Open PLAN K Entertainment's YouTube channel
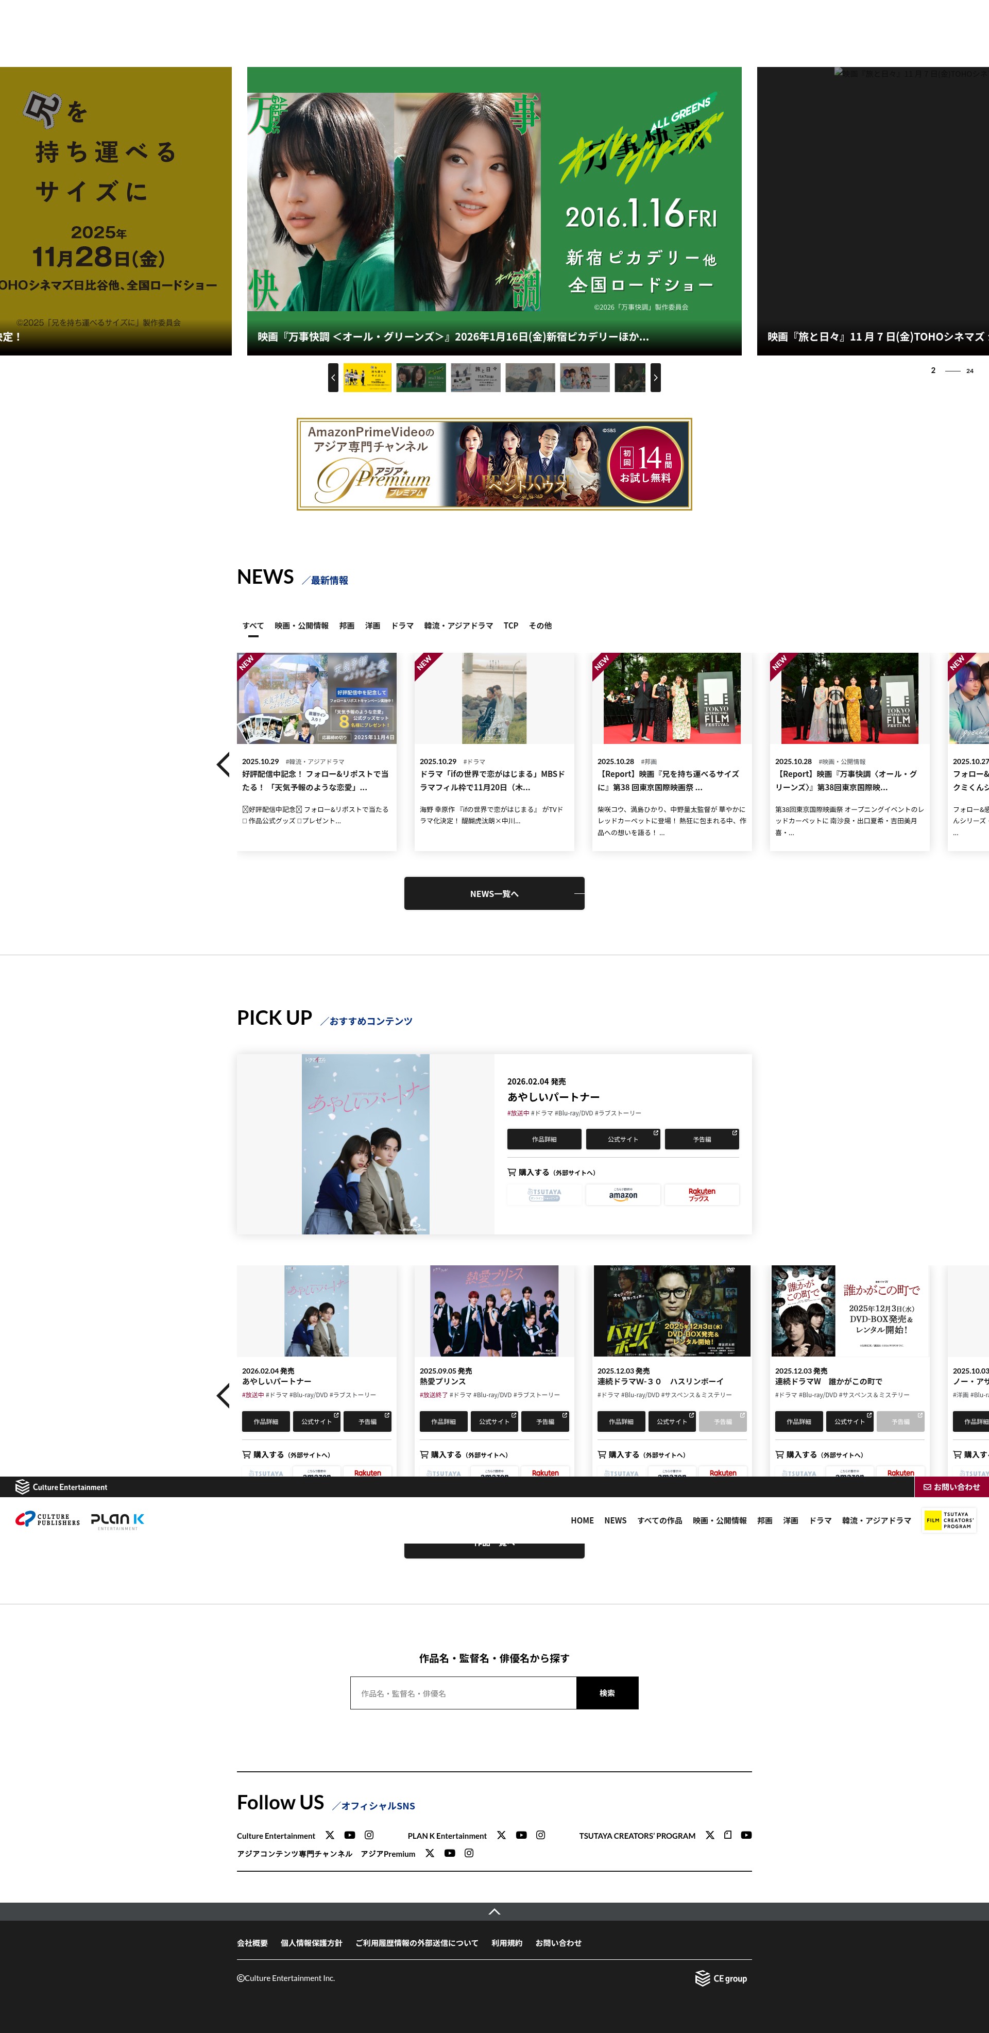Screen dimensions: 989x2033 point(521,1835)
